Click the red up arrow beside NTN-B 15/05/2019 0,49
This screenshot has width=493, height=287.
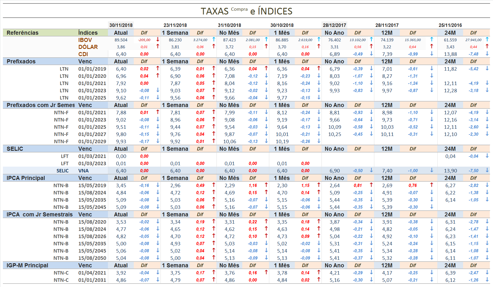(x=214, y=185)
